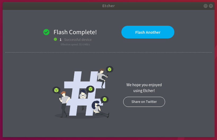Click the Successful device label

[78, 40]
